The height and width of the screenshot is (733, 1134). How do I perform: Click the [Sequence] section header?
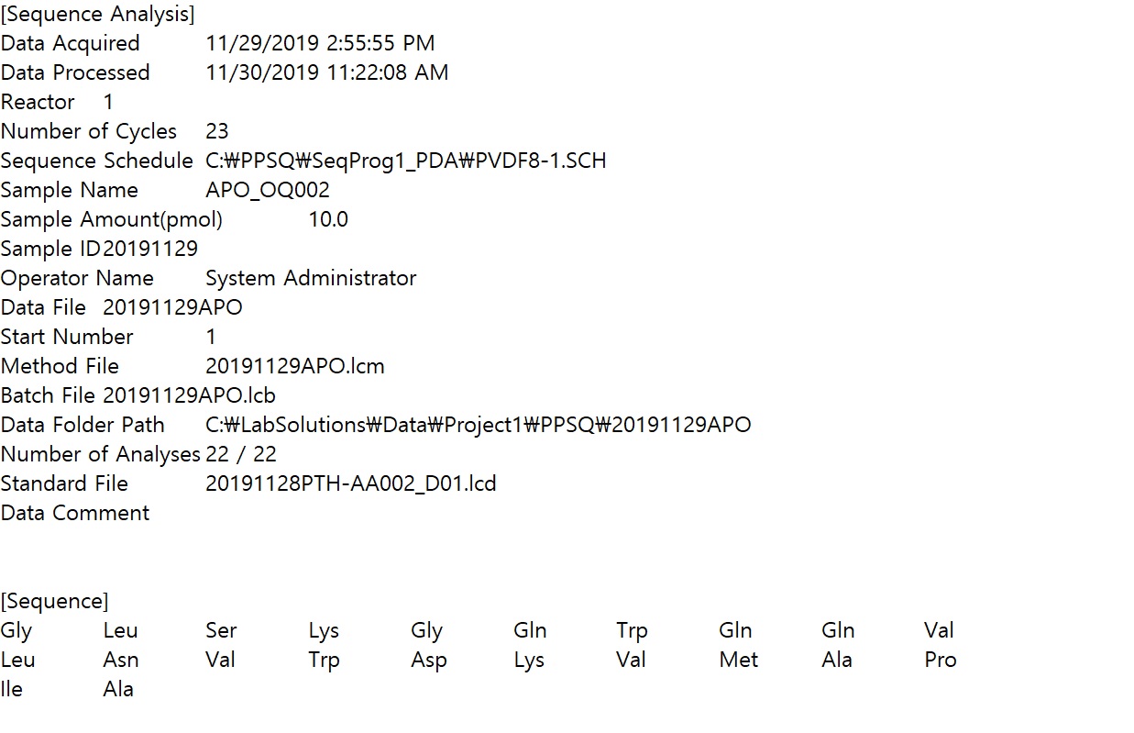pos(54,601)
